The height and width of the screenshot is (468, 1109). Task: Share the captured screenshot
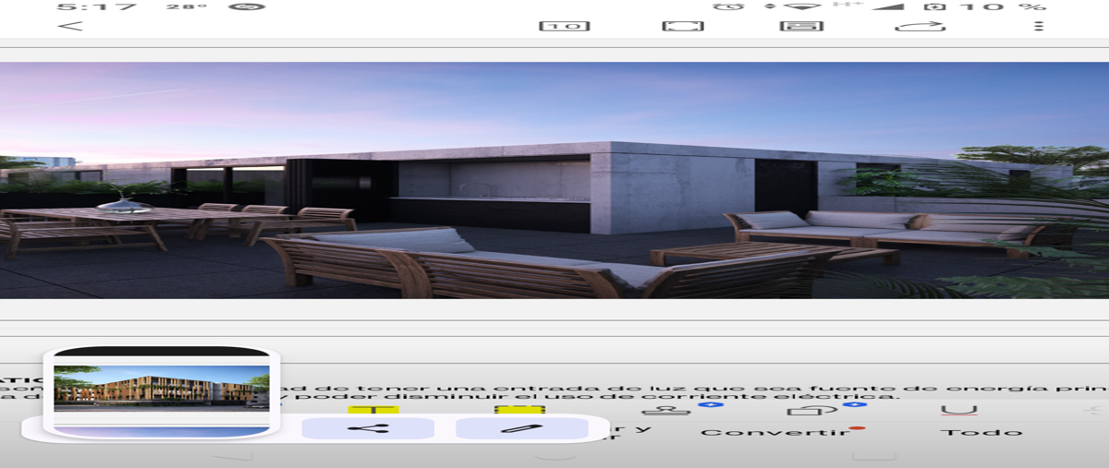368,428
